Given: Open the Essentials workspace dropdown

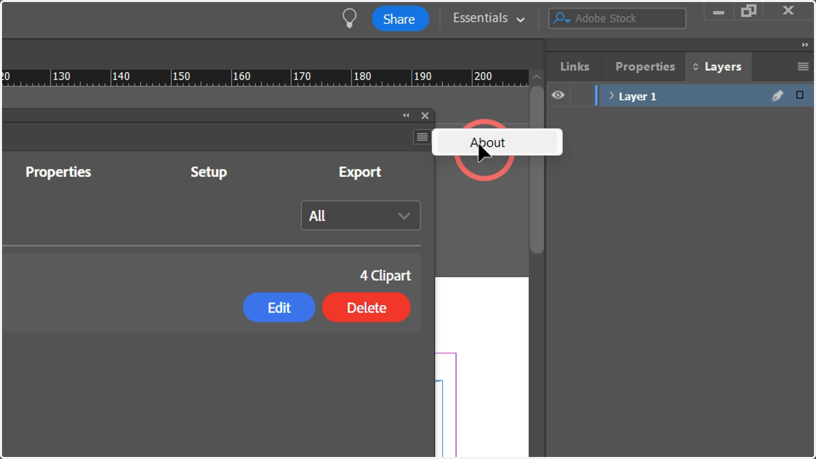Looking at the screenshot, I should point(489,18).
